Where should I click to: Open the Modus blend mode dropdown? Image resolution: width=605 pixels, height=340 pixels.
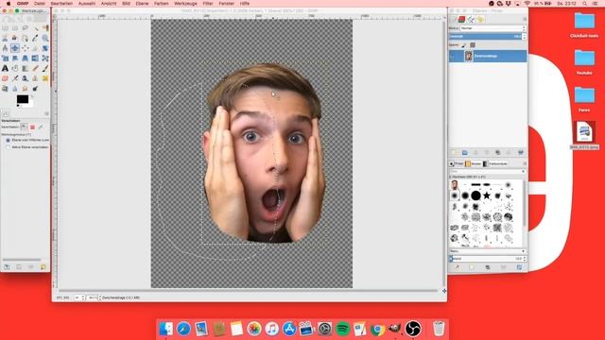[493, 28]
